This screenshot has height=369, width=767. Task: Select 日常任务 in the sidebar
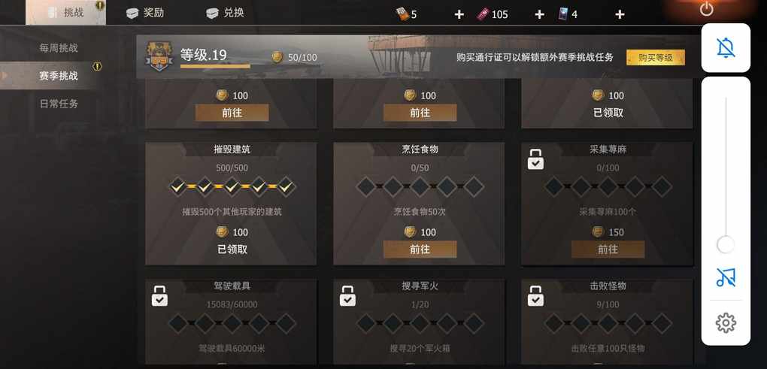59,104
